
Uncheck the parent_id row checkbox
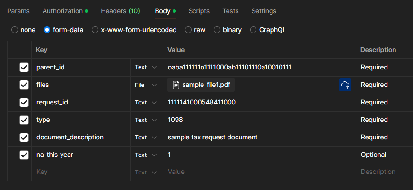tap(24, 68)
